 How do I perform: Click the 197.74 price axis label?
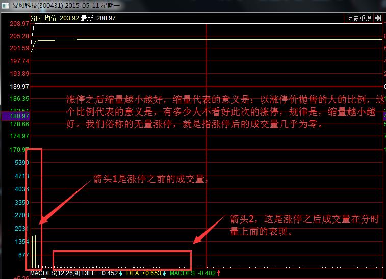point(19,61)
